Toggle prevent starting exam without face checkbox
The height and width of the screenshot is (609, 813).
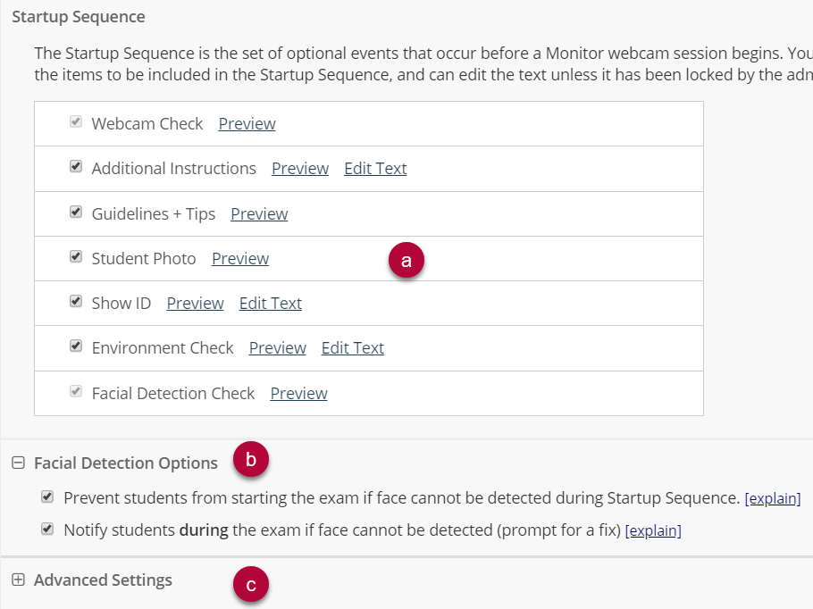coord(47,497)
